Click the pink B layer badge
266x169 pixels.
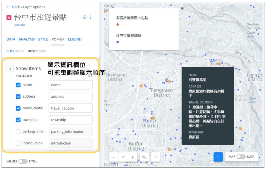click(9, 17)
